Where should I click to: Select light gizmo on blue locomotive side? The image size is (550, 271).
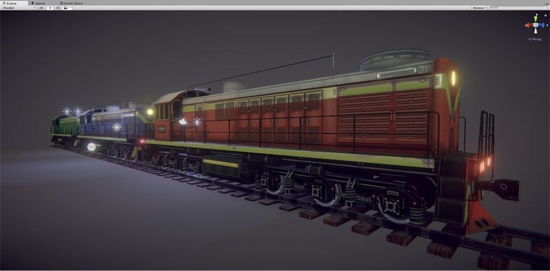pos(116,127)
